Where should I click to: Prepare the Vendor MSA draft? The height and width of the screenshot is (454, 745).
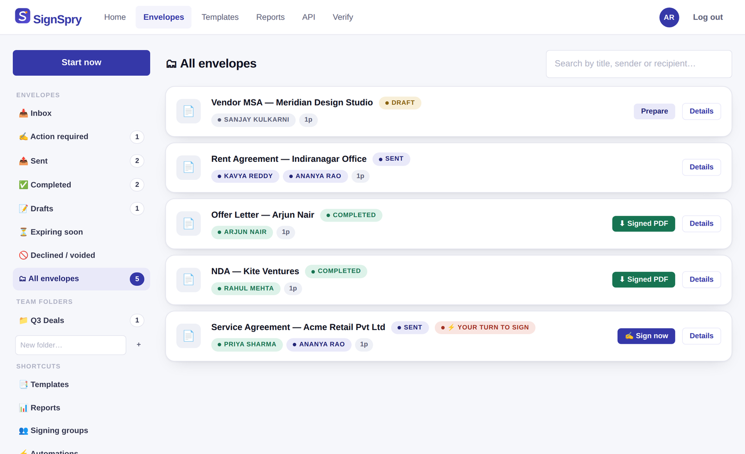(655, 111)
